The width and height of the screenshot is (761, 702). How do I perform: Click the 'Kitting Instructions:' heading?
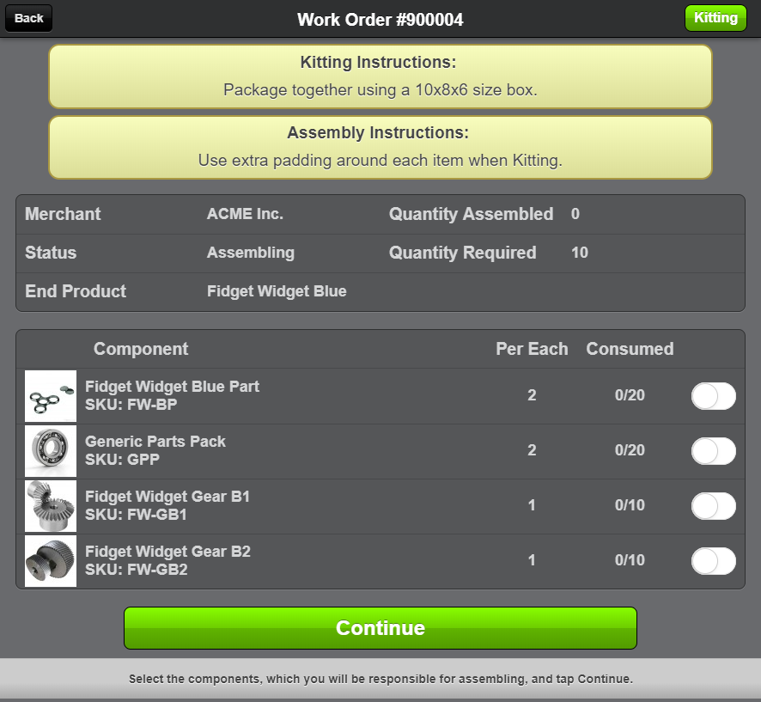tap(378, 62)
